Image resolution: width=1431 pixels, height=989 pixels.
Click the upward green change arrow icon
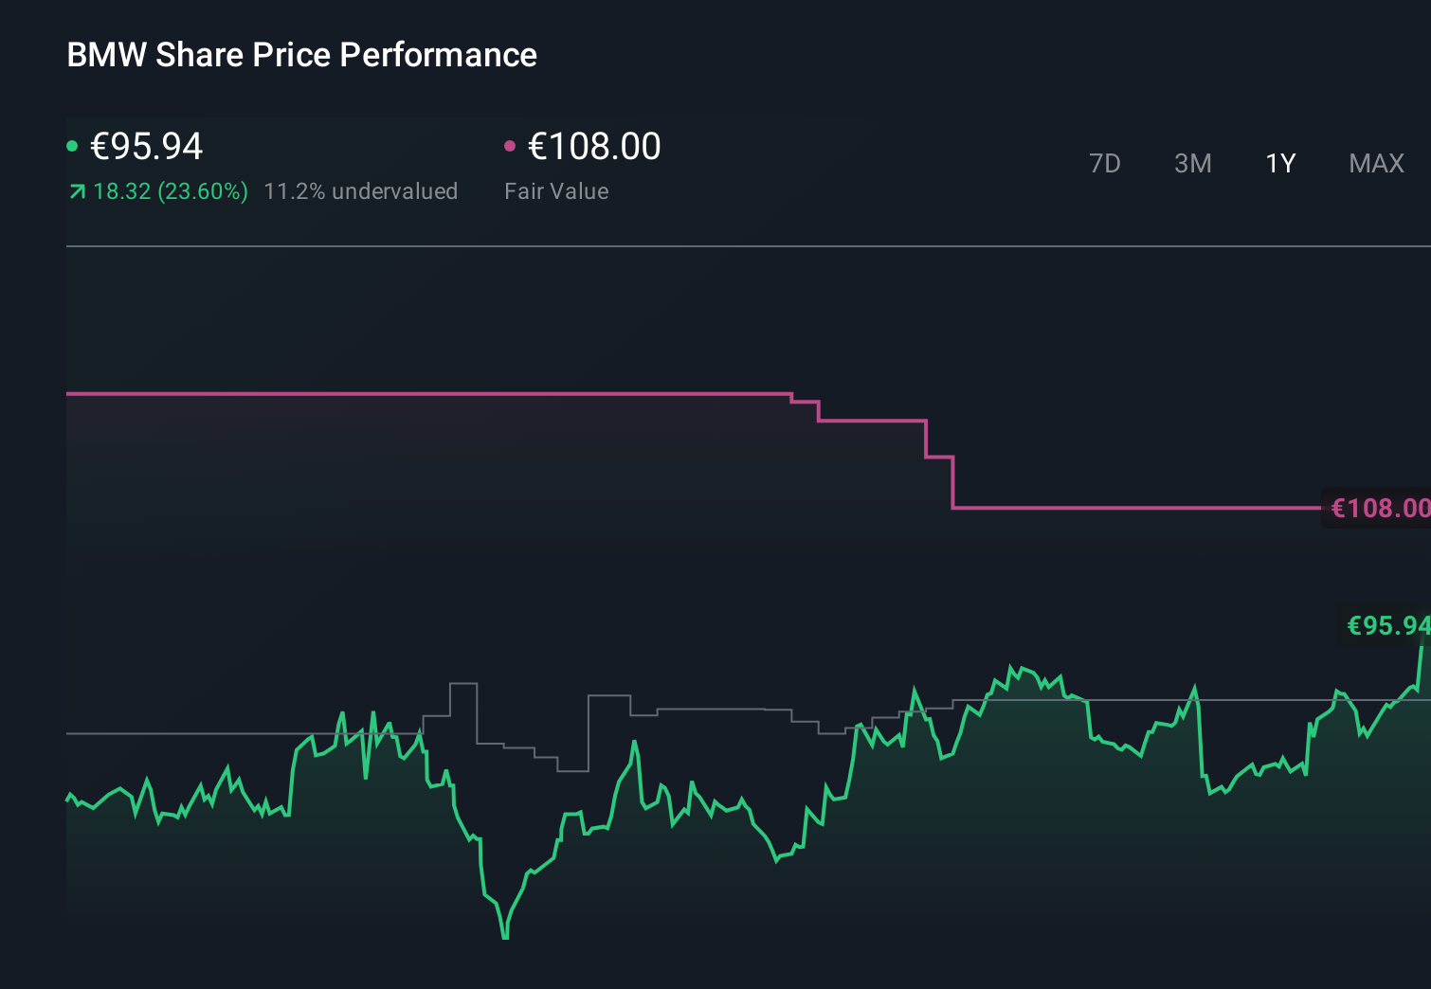77,190
